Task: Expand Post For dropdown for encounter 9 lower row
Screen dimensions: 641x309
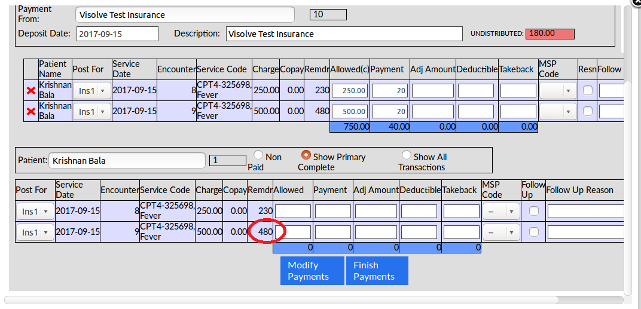Action: pyautogui.click(x=35, y=232)
